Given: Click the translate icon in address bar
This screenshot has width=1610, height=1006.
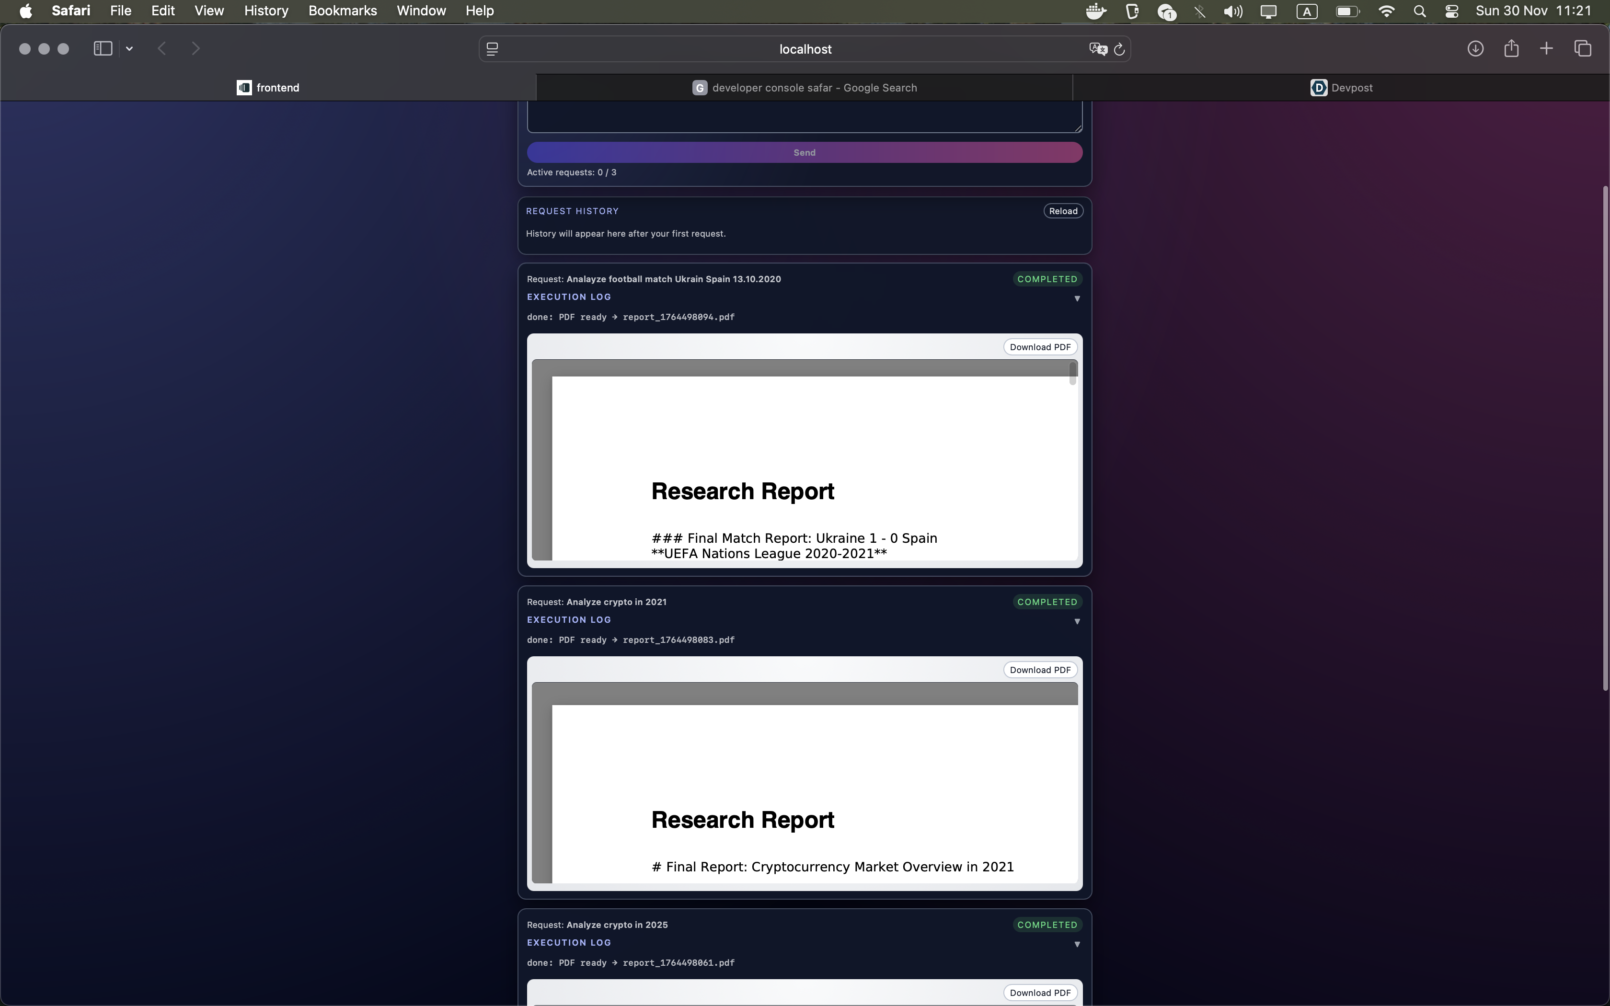Looking at the screenshot, I should [x=1097, y=49].
